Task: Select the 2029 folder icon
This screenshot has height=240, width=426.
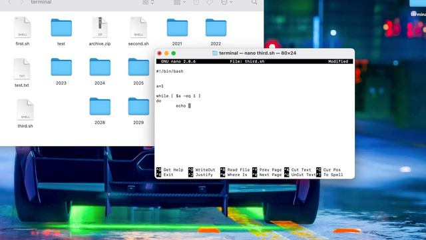Action: 138,106
